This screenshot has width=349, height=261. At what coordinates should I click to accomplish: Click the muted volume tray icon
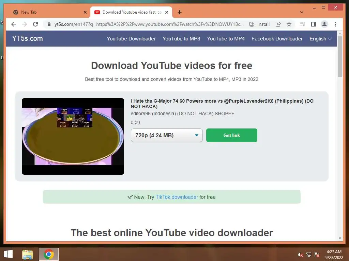tap(301, 255)
